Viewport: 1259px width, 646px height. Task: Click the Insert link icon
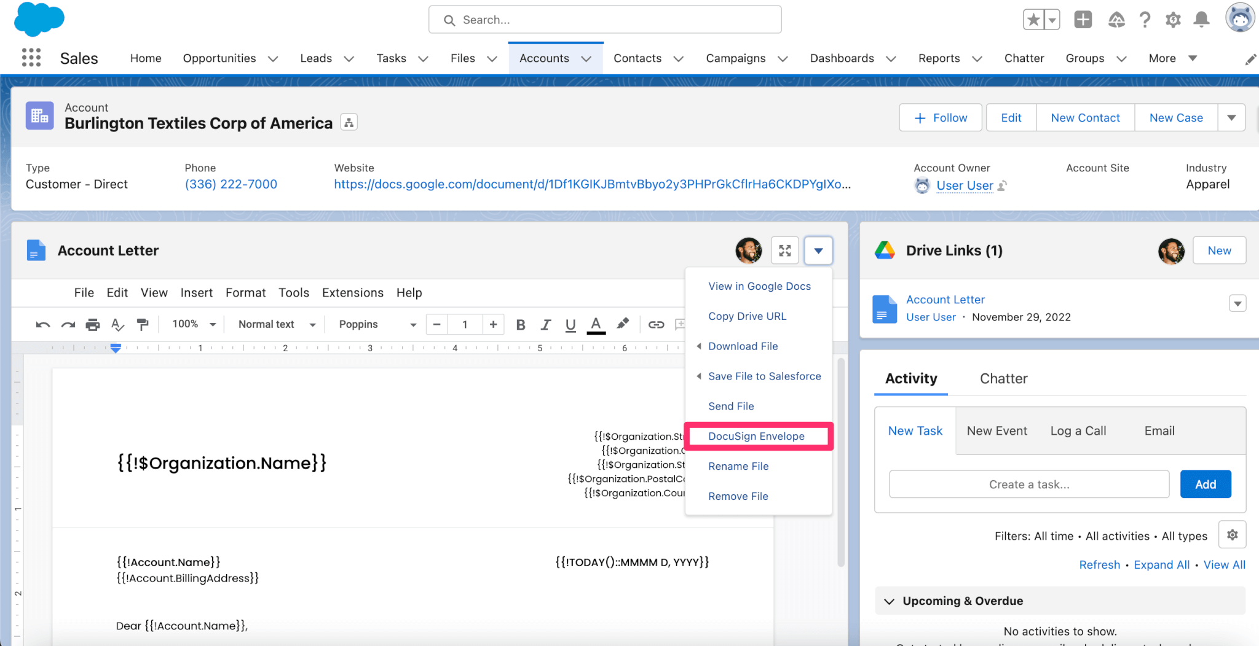pos(656,324)
